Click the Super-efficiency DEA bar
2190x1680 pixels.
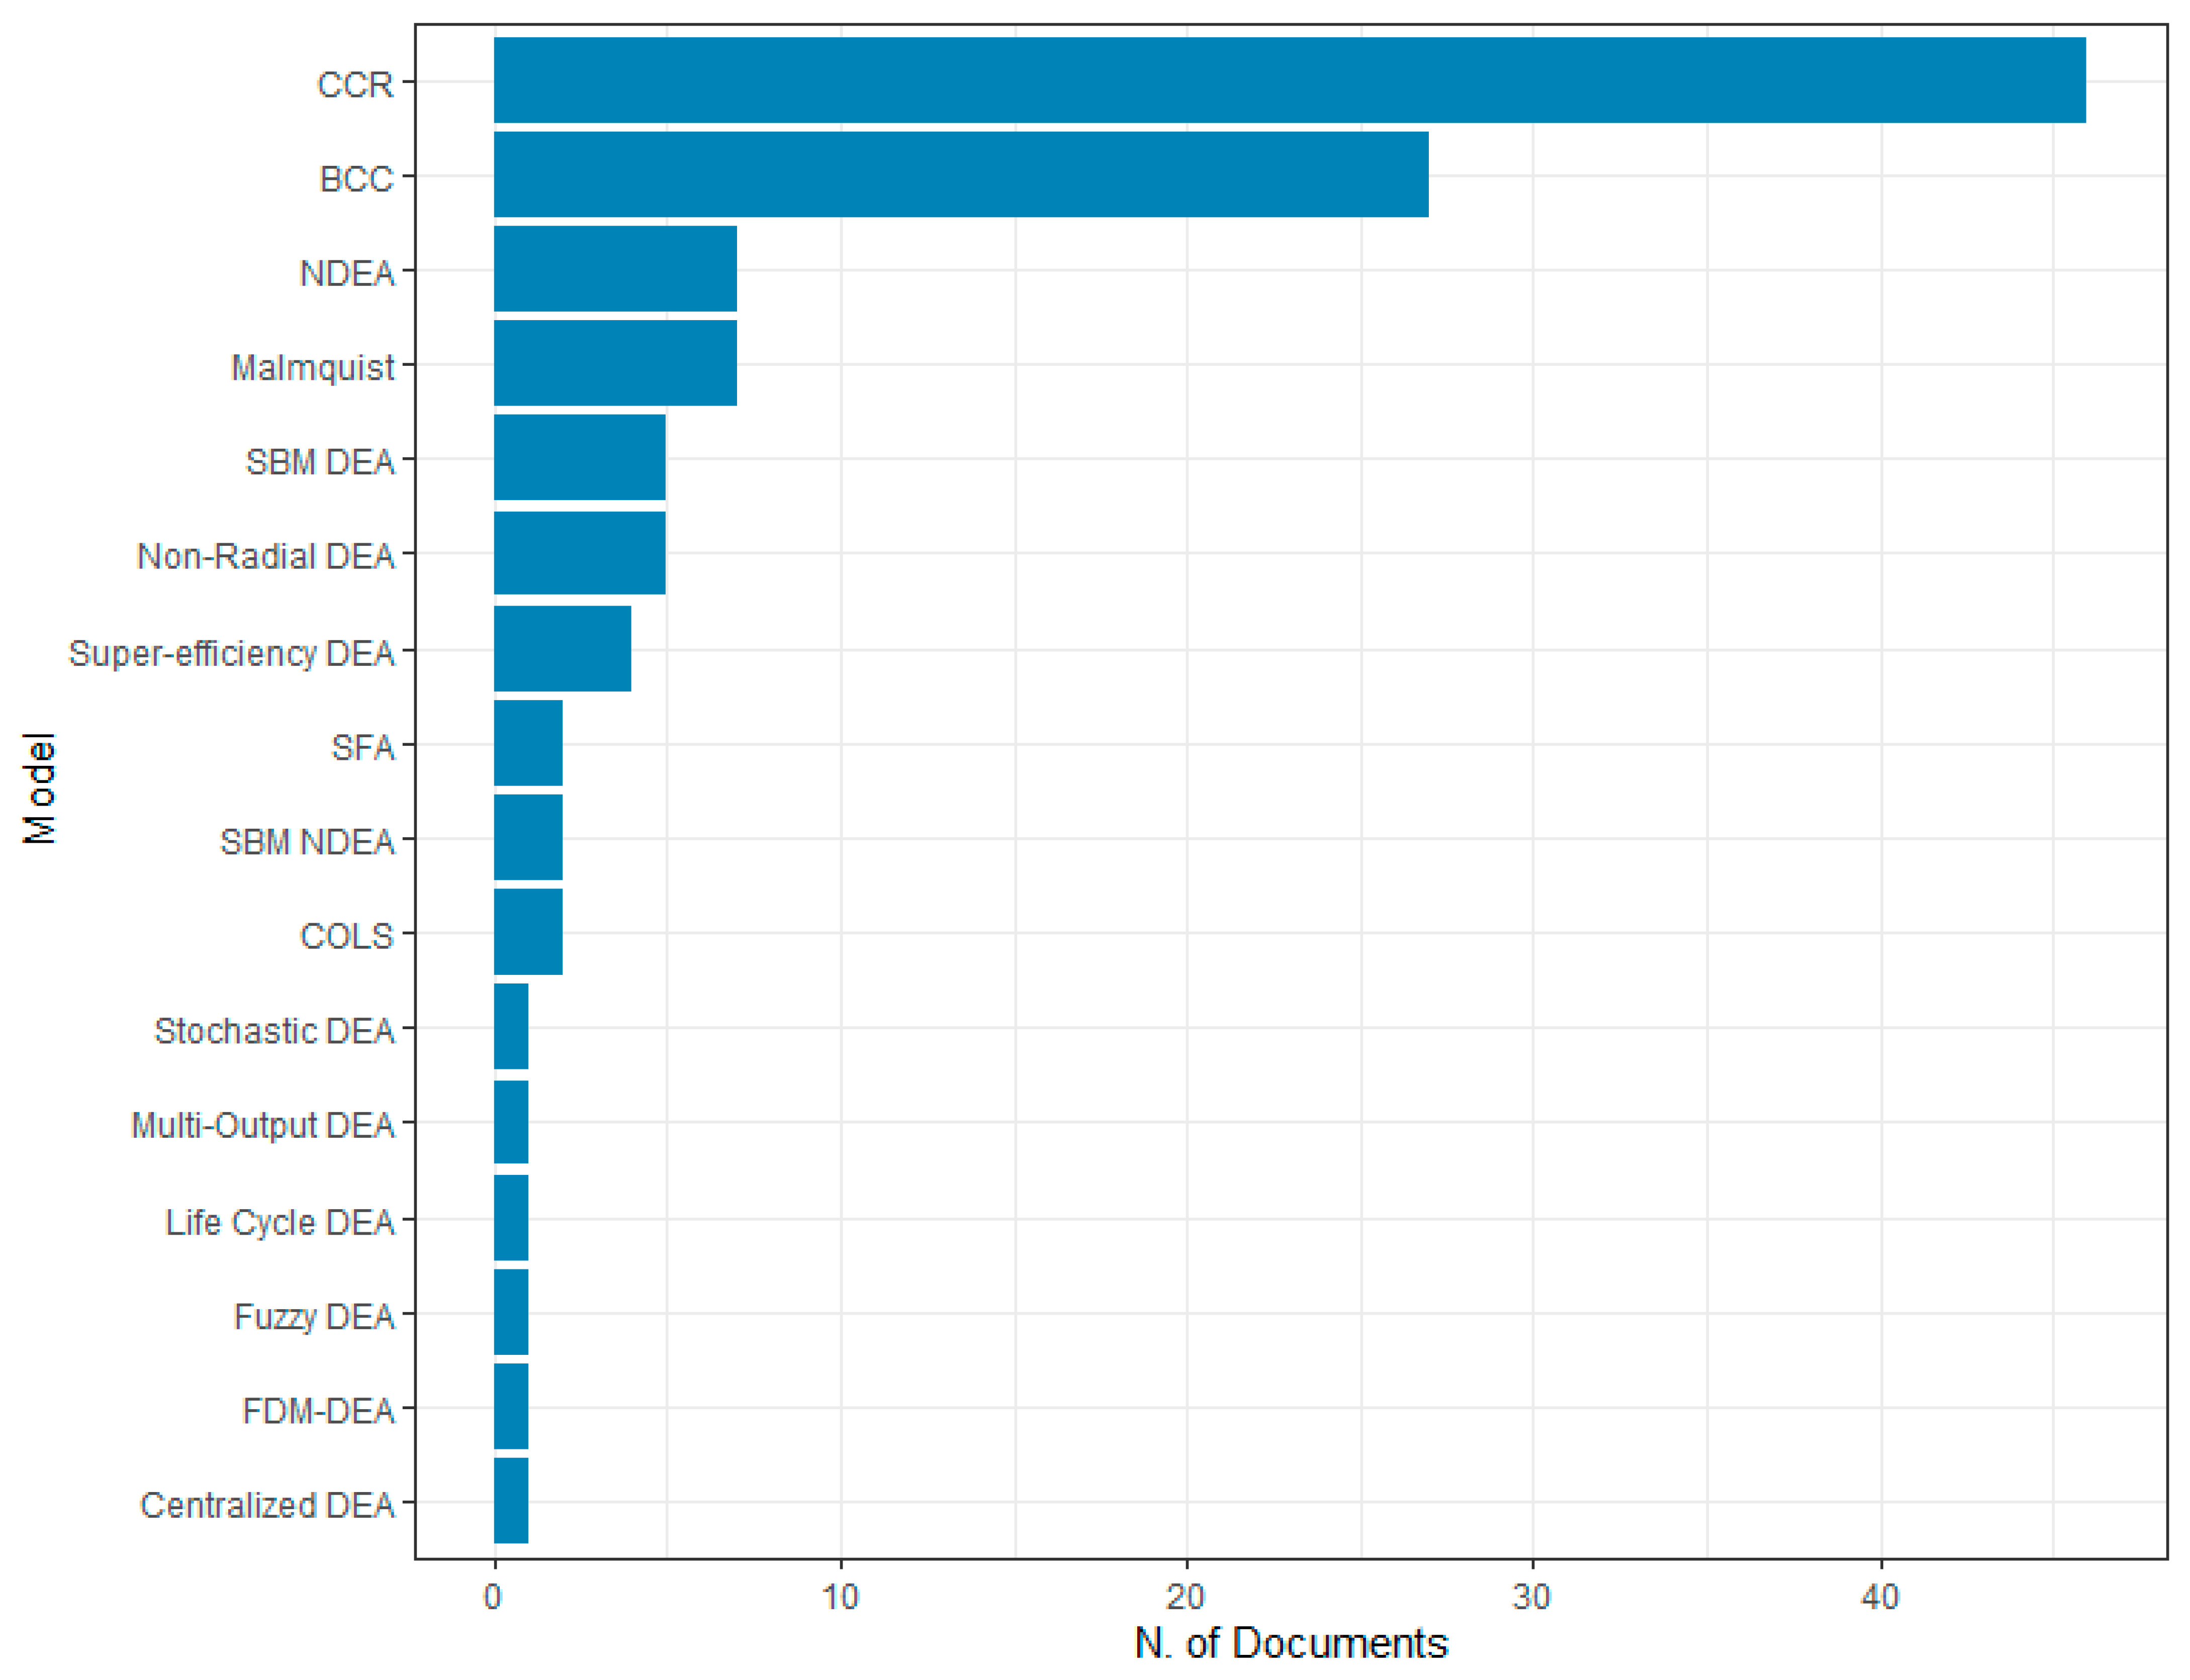562,648
